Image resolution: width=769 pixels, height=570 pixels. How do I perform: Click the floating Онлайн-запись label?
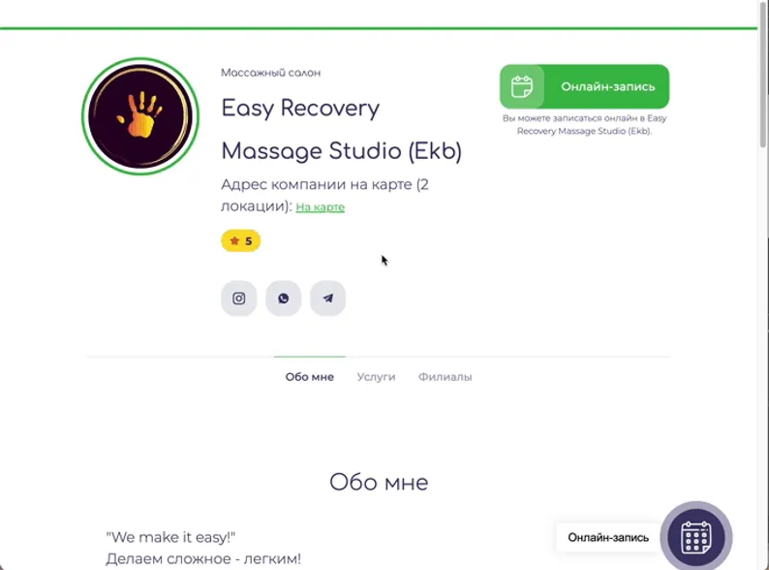pyautogui.click(x=608, y=538)
